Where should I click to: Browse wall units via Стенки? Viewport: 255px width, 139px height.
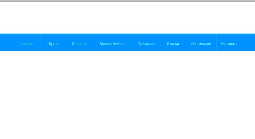click(x=173, y=44)
